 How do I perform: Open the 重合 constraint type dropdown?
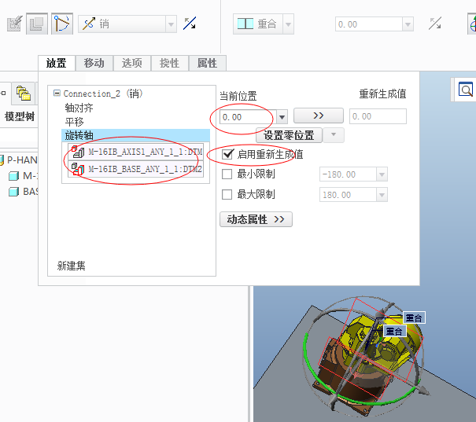[288, 24]
